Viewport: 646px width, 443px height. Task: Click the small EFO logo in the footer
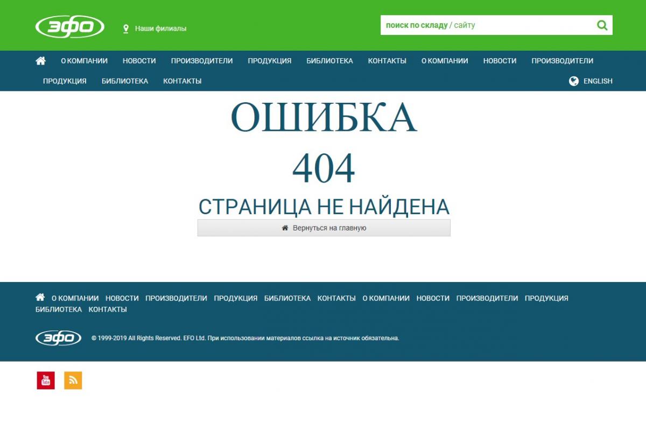[58, 338]
